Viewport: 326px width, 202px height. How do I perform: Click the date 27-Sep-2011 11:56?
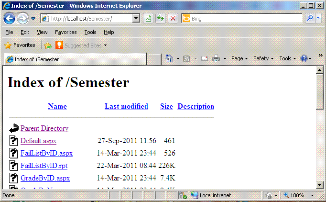pyautogui.click(x=127, y=141)
